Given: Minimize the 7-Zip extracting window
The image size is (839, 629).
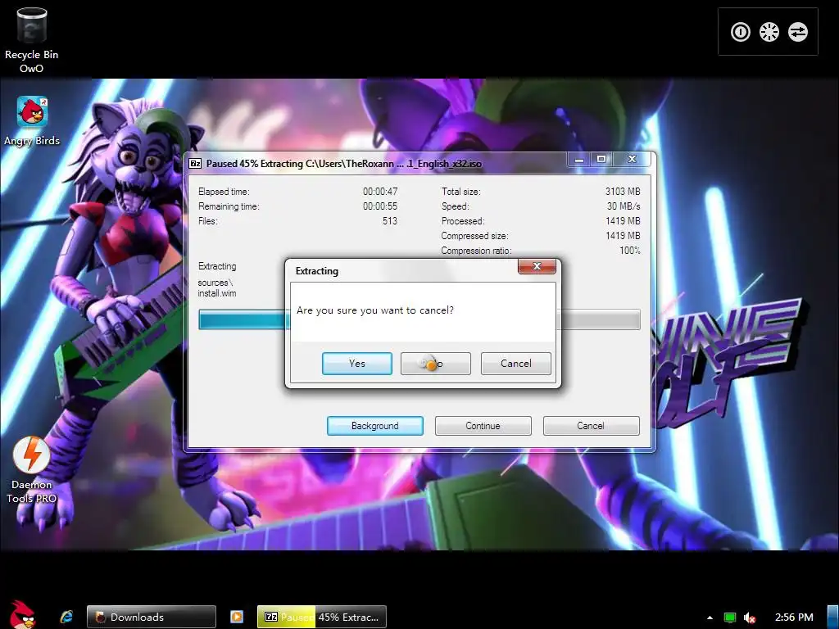Looking at the screenshot, I should pos(579,160).
